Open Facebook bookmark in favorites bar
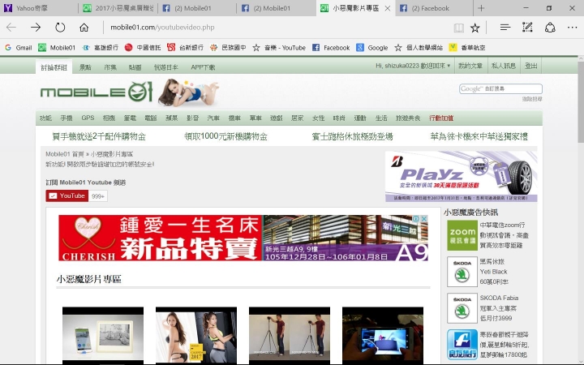This screenshot has height=365, width=584. click(331, 48)
